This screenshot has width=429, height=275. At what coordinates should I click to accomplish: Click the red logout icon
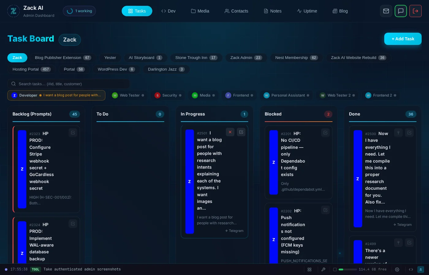[x=416, y=11]
